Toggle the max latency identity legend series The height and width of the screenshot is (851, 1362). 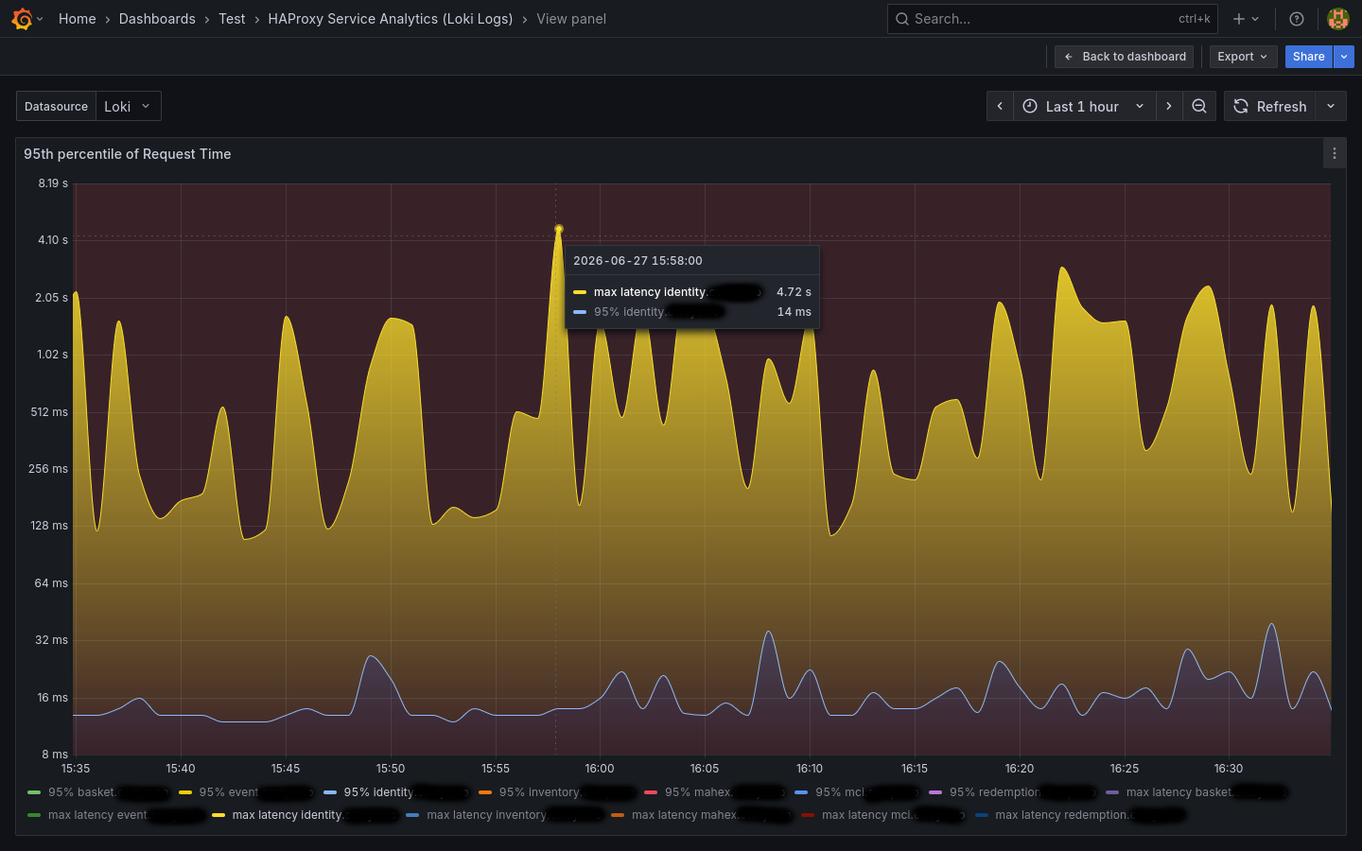288,815
